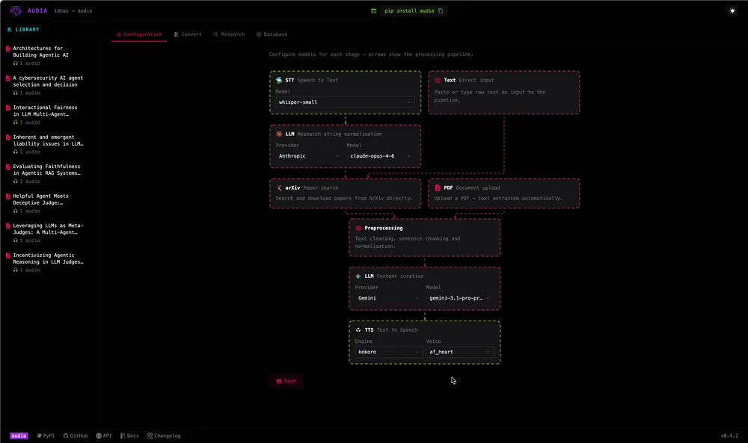Switch to the Research tab
Viewport: 748px width, 443px height.
(x=229, y=34)
